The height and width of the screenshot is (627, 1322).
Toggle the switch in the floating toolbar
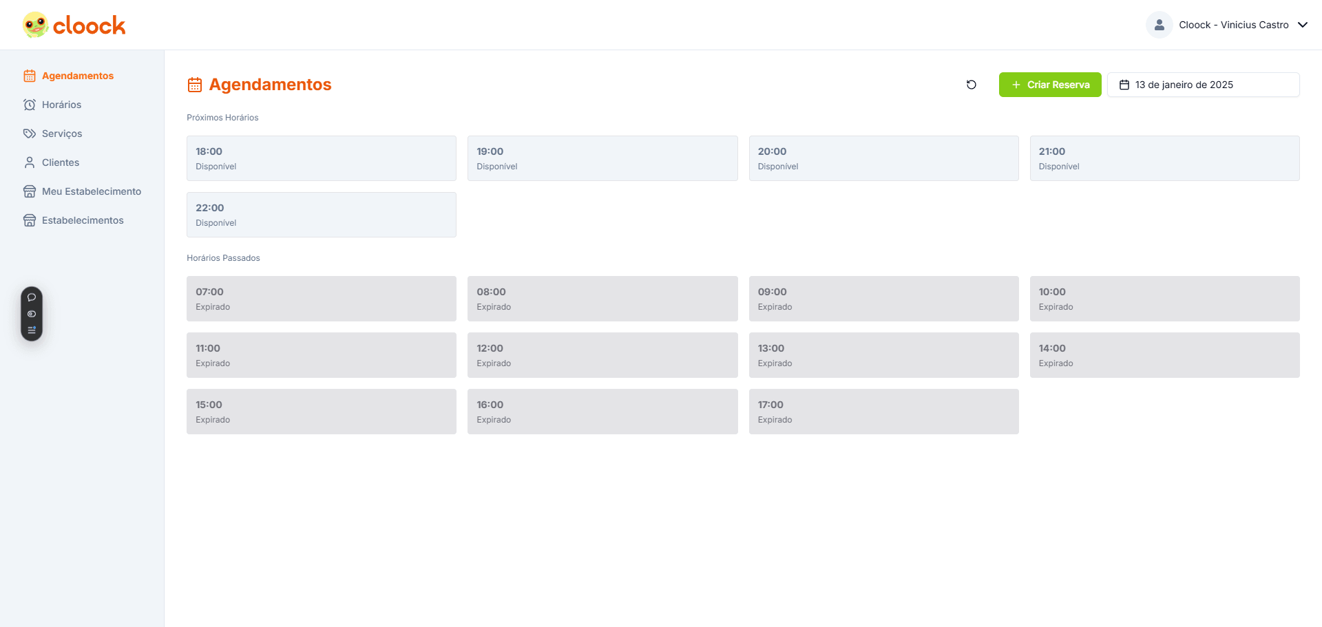(32, 314)
